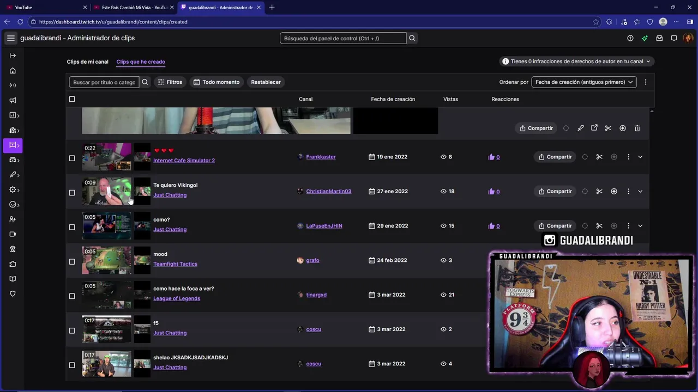Image resolution: width=698 pixels, height=392 pixels.
Task: Open the expanded clip in a new window
Action: 594,128
